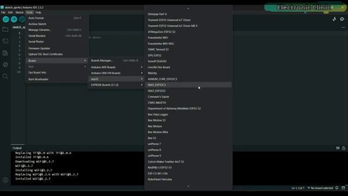The image size is (348, 196).
Task: Select unPhone 7 board
Action: coord(189,144)
